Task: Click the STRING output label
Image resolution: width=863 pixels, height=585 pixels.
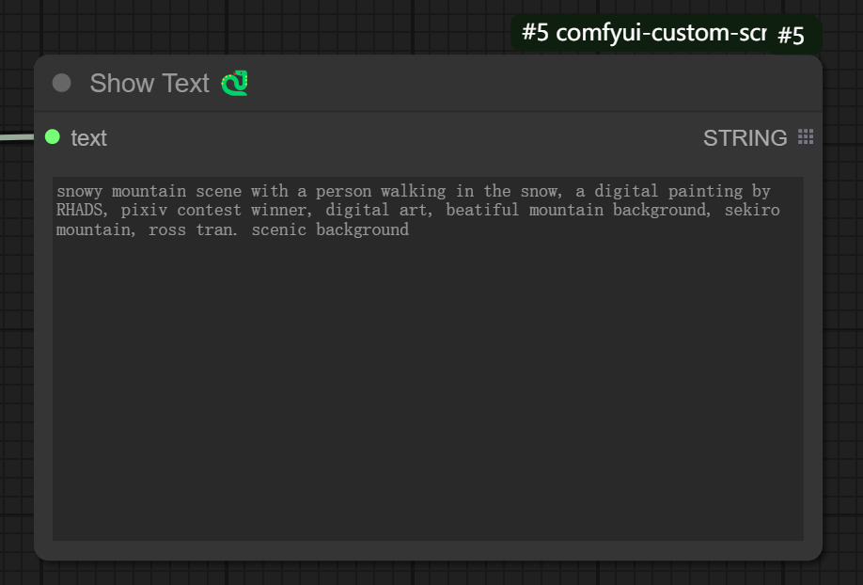Action: pos(745,137)
